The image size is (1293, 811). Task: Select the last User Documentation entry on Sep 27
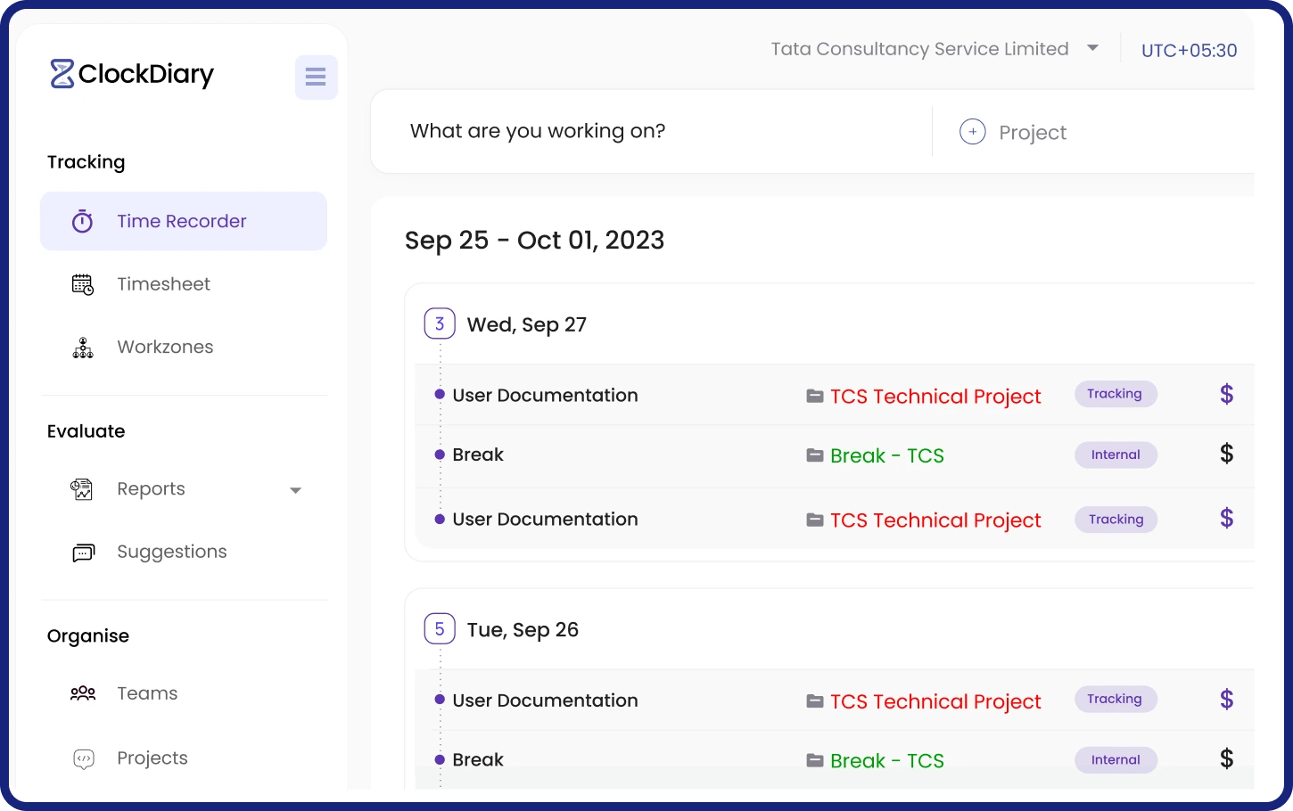pyautogui.click(x=545, y=520)
